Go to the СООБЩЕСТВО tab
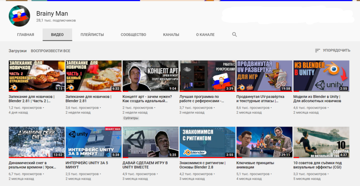Image resolution: width=360 pixels, height=186 pixels. [x=133, y=35]
